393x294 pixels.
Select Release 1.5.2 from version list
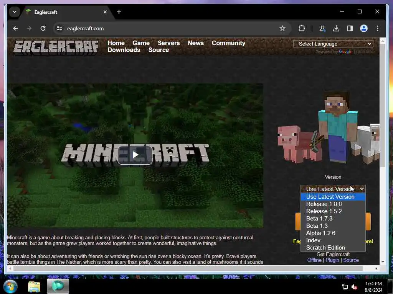click(333, 211)
